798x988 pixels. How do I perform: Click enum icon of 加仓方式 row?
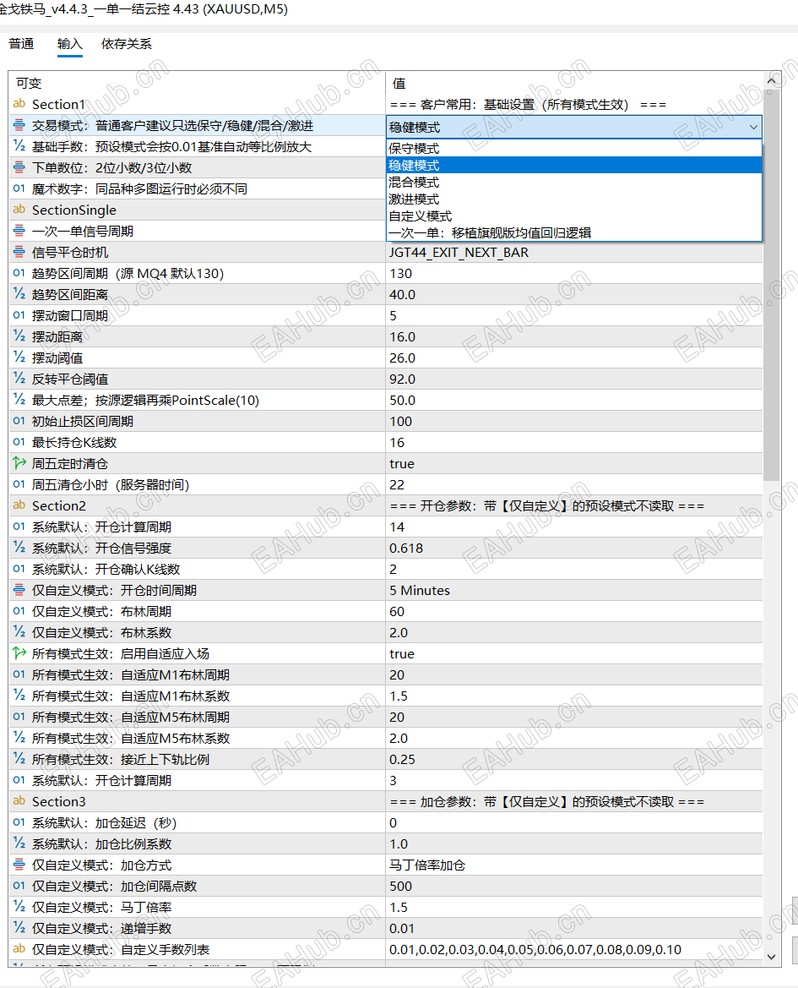(19, 865)
